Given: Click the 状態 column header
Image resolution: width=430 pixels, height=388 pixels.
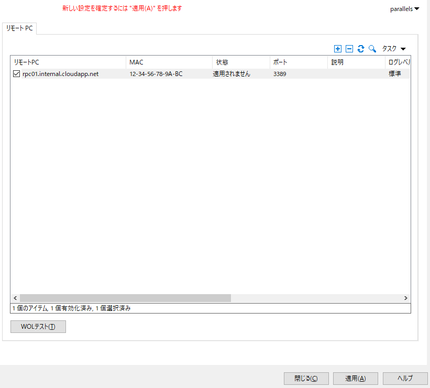Looking at the screenshot, I should point(241,62).
